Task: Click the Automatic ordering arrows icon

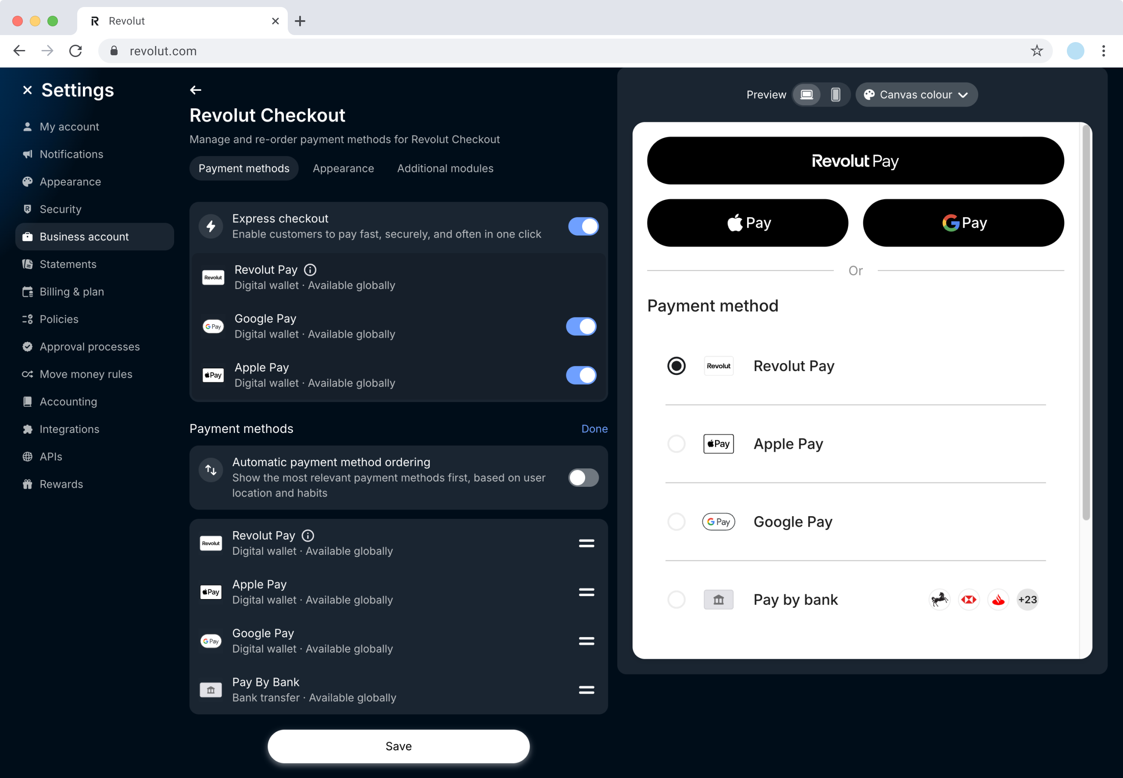Action: pos(211,470)
